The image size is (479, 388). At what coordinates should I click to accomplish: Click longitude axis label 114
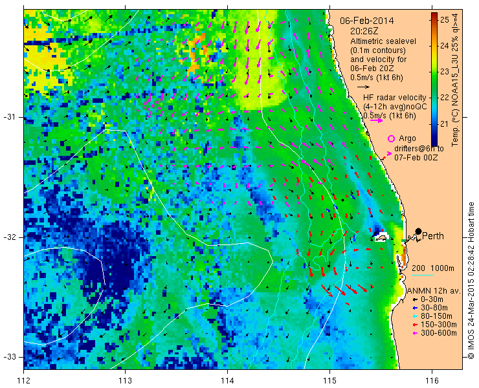point(227,381)
